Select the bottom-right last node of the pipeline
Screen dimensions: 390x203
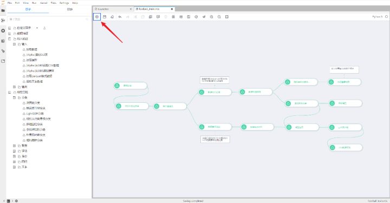pos(346,147)
